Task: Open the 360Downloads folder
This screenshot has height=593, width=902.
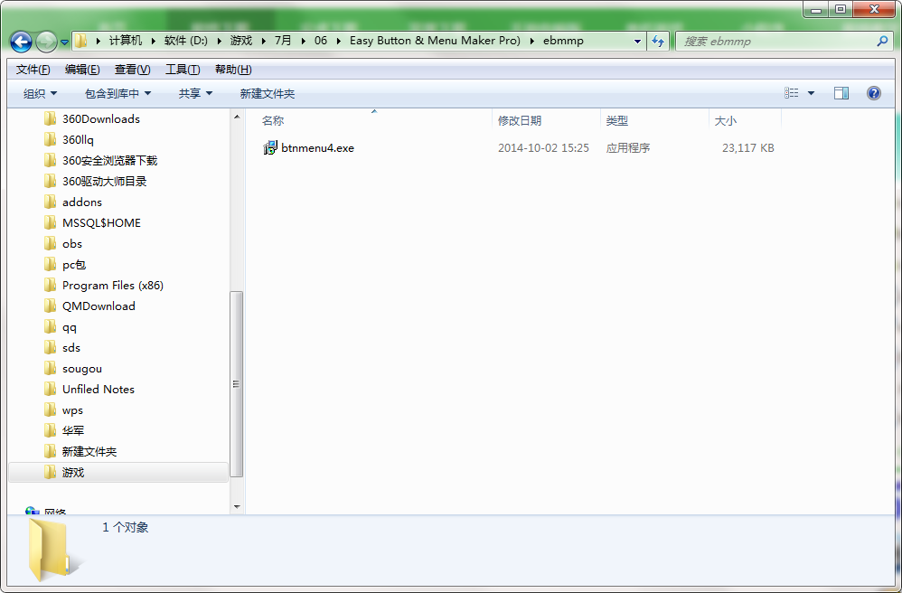Action: (99, 118)
